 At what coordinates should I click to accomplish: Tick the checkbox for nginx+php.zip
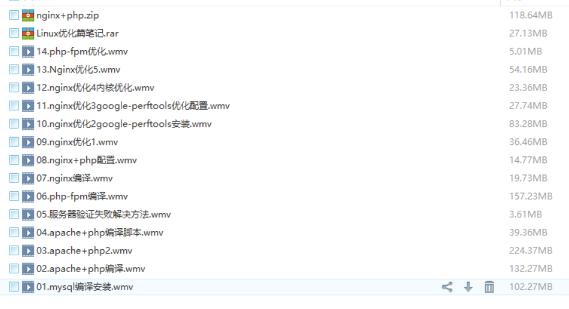click(x=14, y=15)
